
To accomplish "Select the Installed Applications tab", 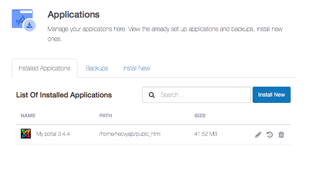I will click(44, 68).
